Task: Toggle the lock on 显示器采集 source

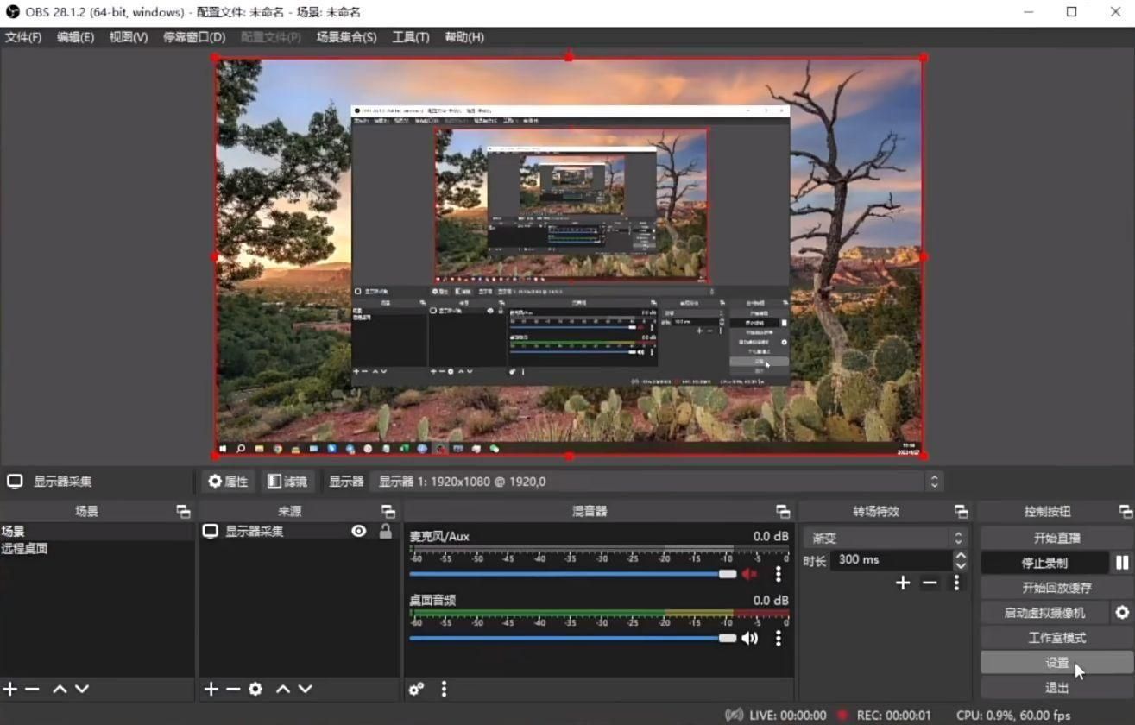Action: (386, 532)
